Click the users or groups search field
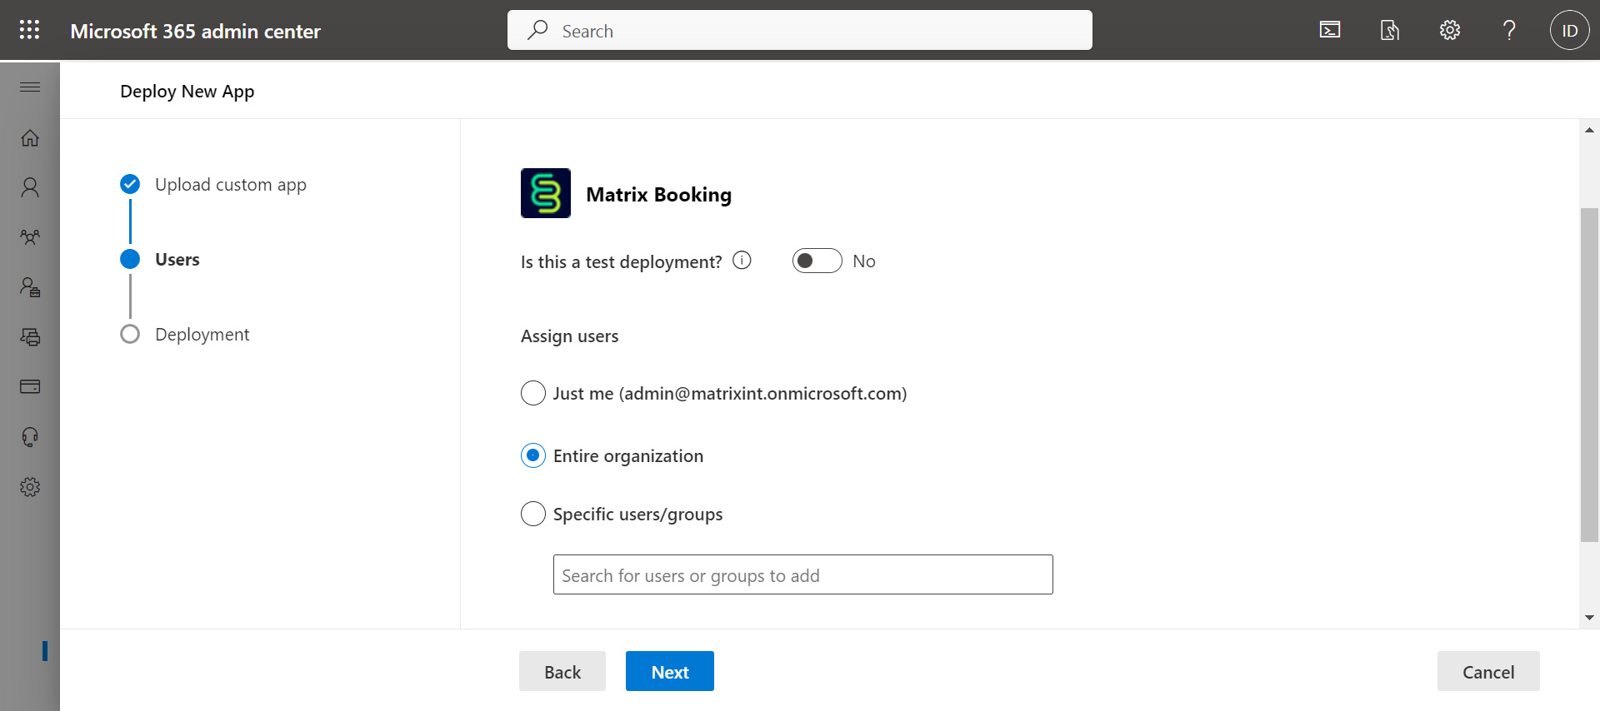This screenshot has width=1600, height=711. [x=802, y=575]
